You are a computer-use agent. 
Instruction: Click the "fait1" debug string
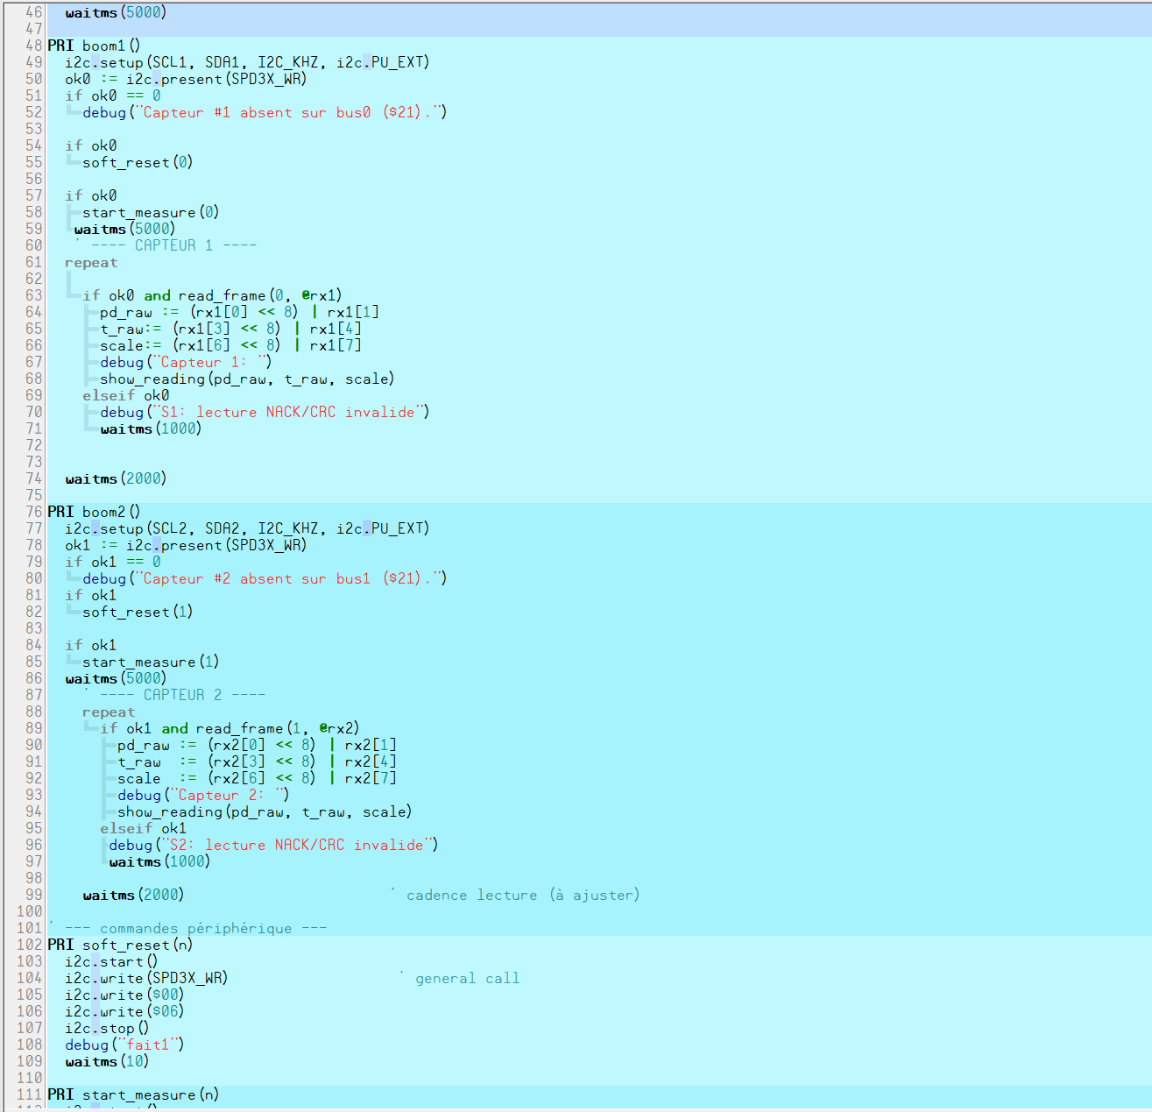click(147, 1045)
